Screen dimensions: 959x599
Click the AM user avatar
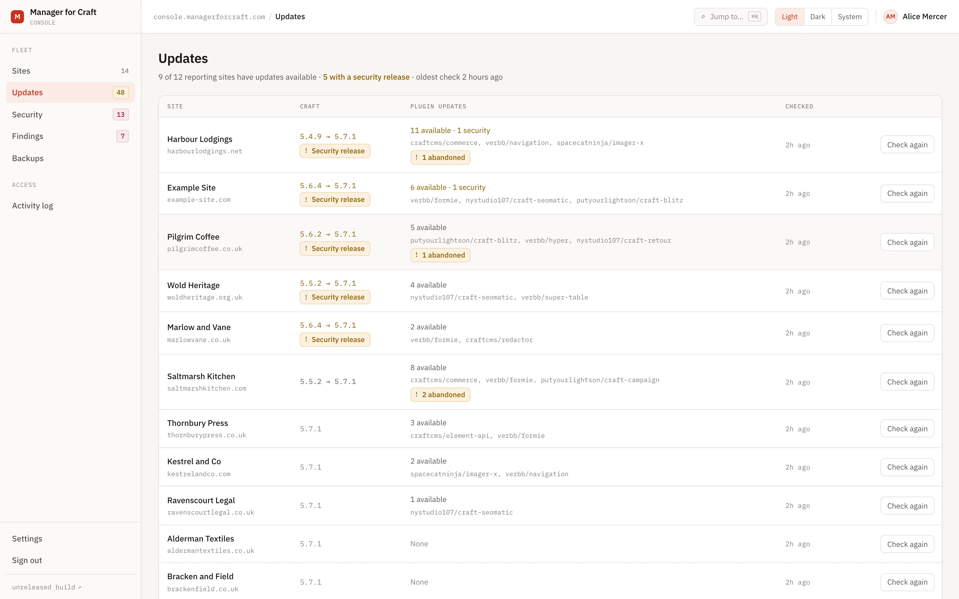(x=890, y=17)
